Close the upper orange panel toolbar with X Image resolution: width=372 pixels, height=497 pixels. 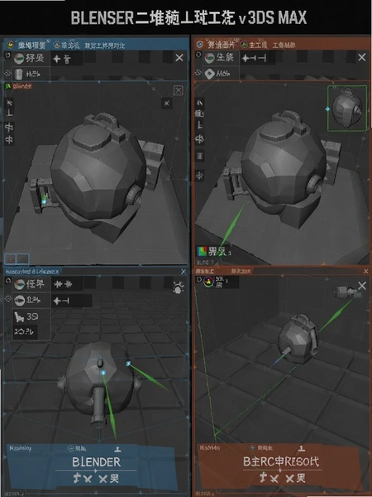point(361,57)
